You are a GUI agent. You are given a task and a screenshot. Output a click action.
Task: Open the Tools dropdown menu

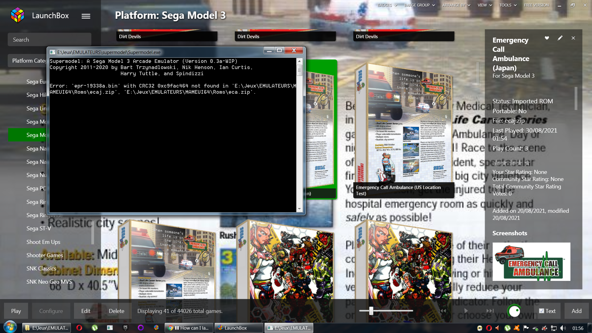tap(508, 5)
